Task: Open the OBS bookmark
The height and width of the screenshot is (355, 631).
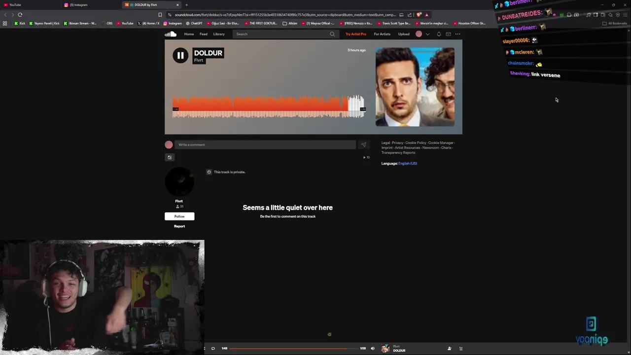Action: pyautogui.click(x=107, y=23)
